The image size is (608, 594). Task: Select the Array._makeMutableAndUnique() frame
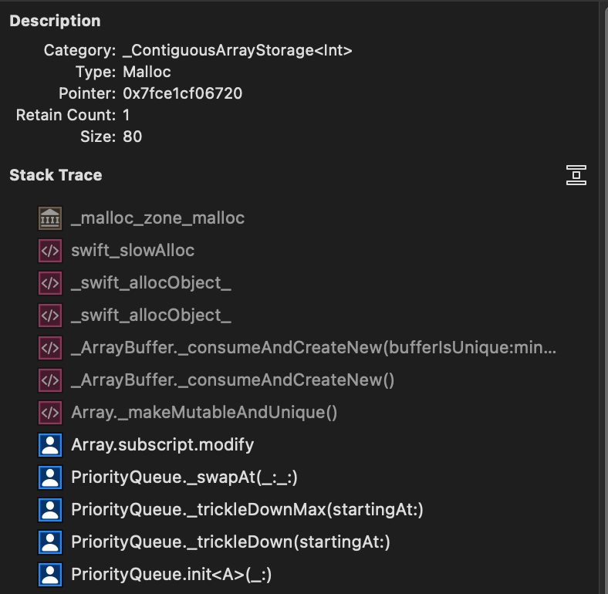[204, 412]
